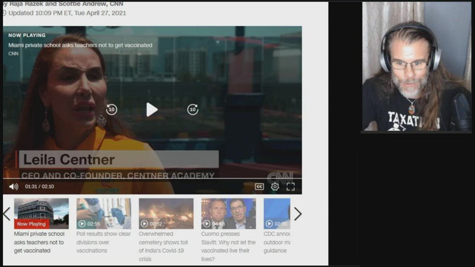Open video settings gear icon
This screenshot has width=475, height=267.
point(275,186)
